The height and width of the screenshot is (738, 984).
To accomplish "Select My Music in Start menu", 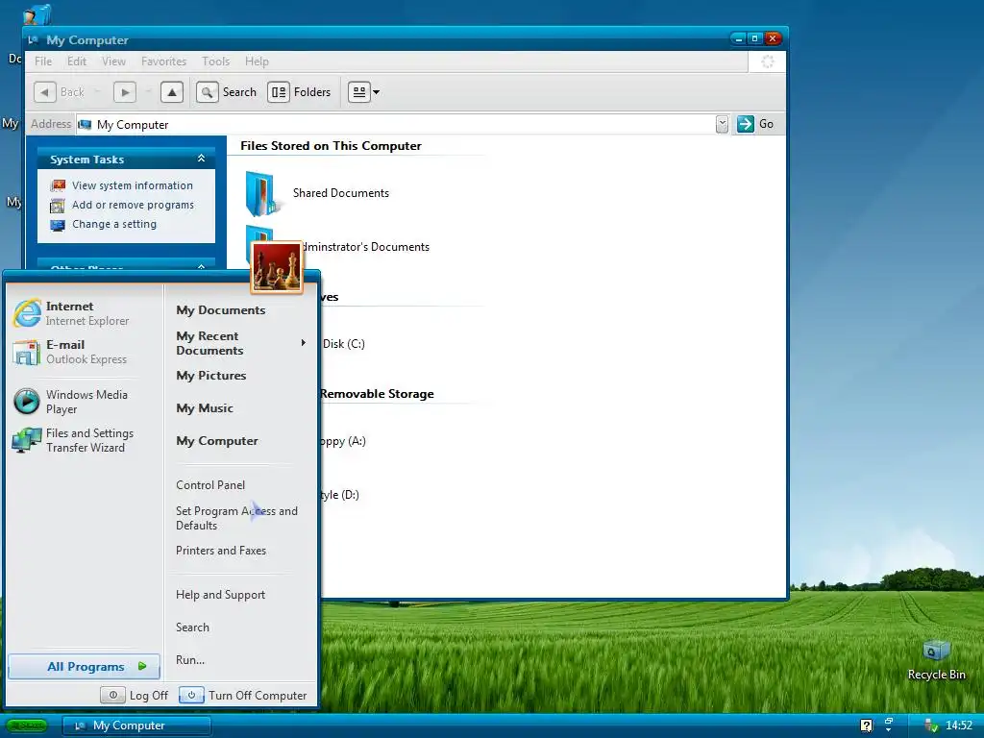I will [x=205, y=407].
